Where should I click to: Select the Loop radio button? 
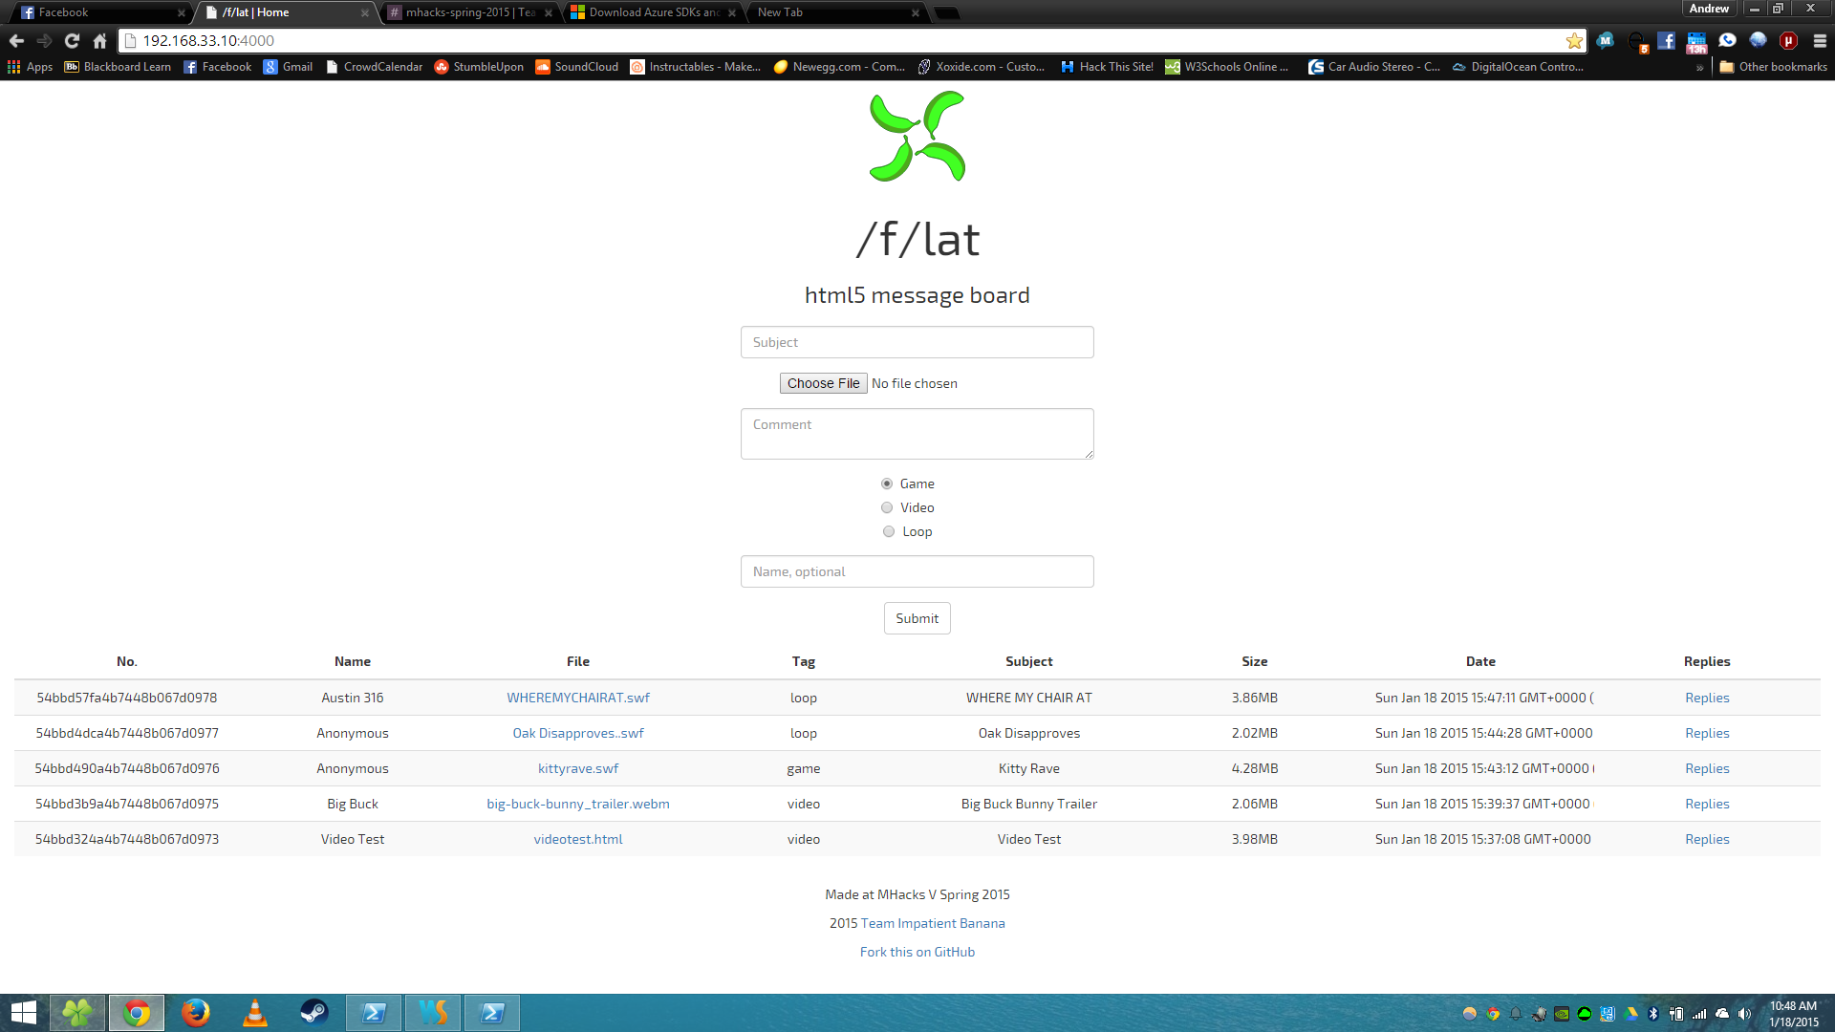[x=889, y=531]
